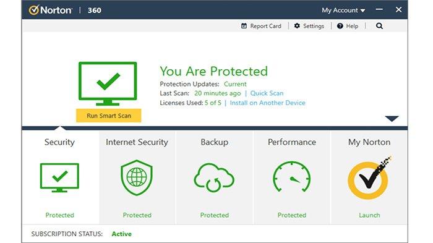Viewport: 433px width, 243px height.
Task: Click the My Norton yellow ring logo
Action: 369,178
